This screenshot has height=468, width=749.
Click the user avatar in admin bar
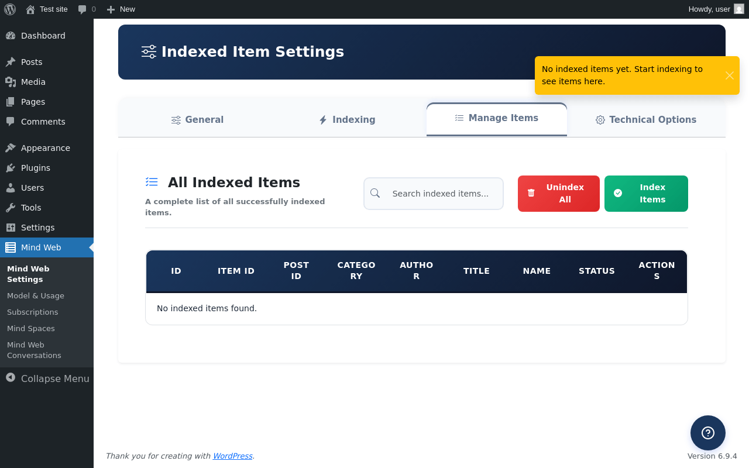point(739,9)
